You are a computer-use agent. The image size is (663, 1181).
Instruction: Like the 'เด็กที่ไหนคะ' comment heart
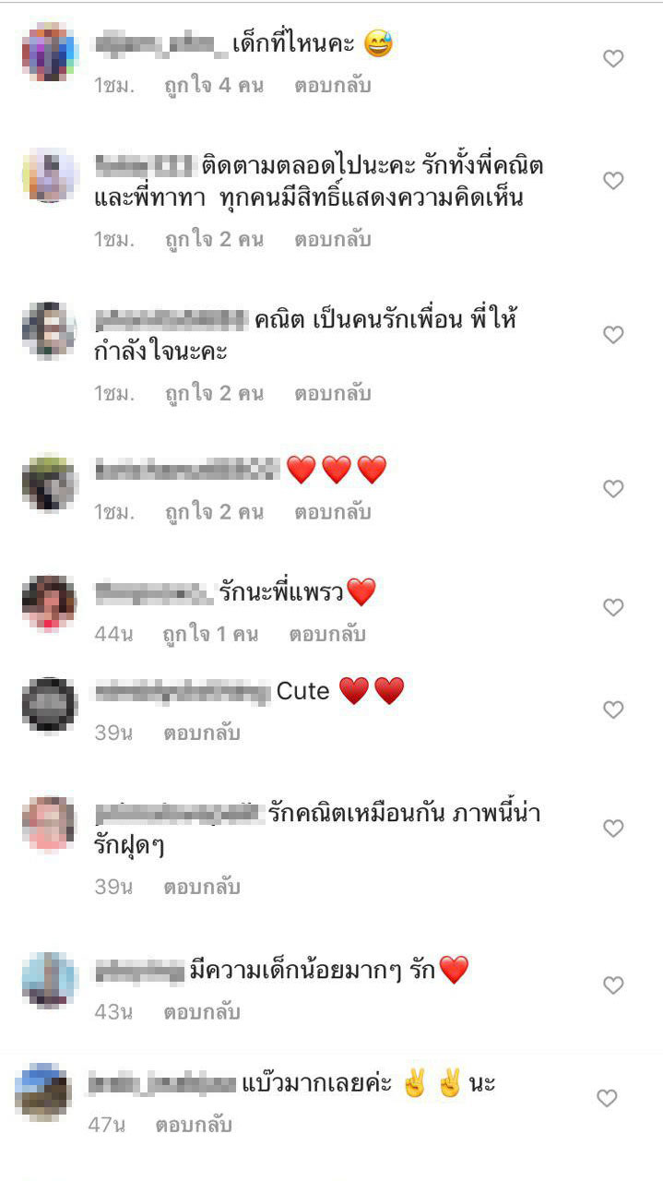(x=613, y=59)
